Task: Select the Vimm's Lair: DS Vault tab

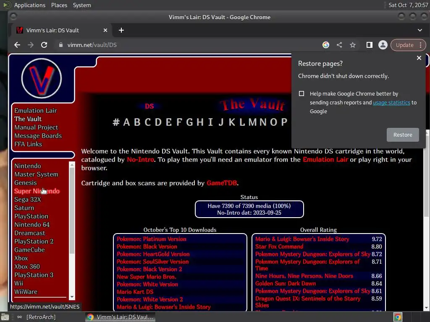Action: click(x=61, y=30)
